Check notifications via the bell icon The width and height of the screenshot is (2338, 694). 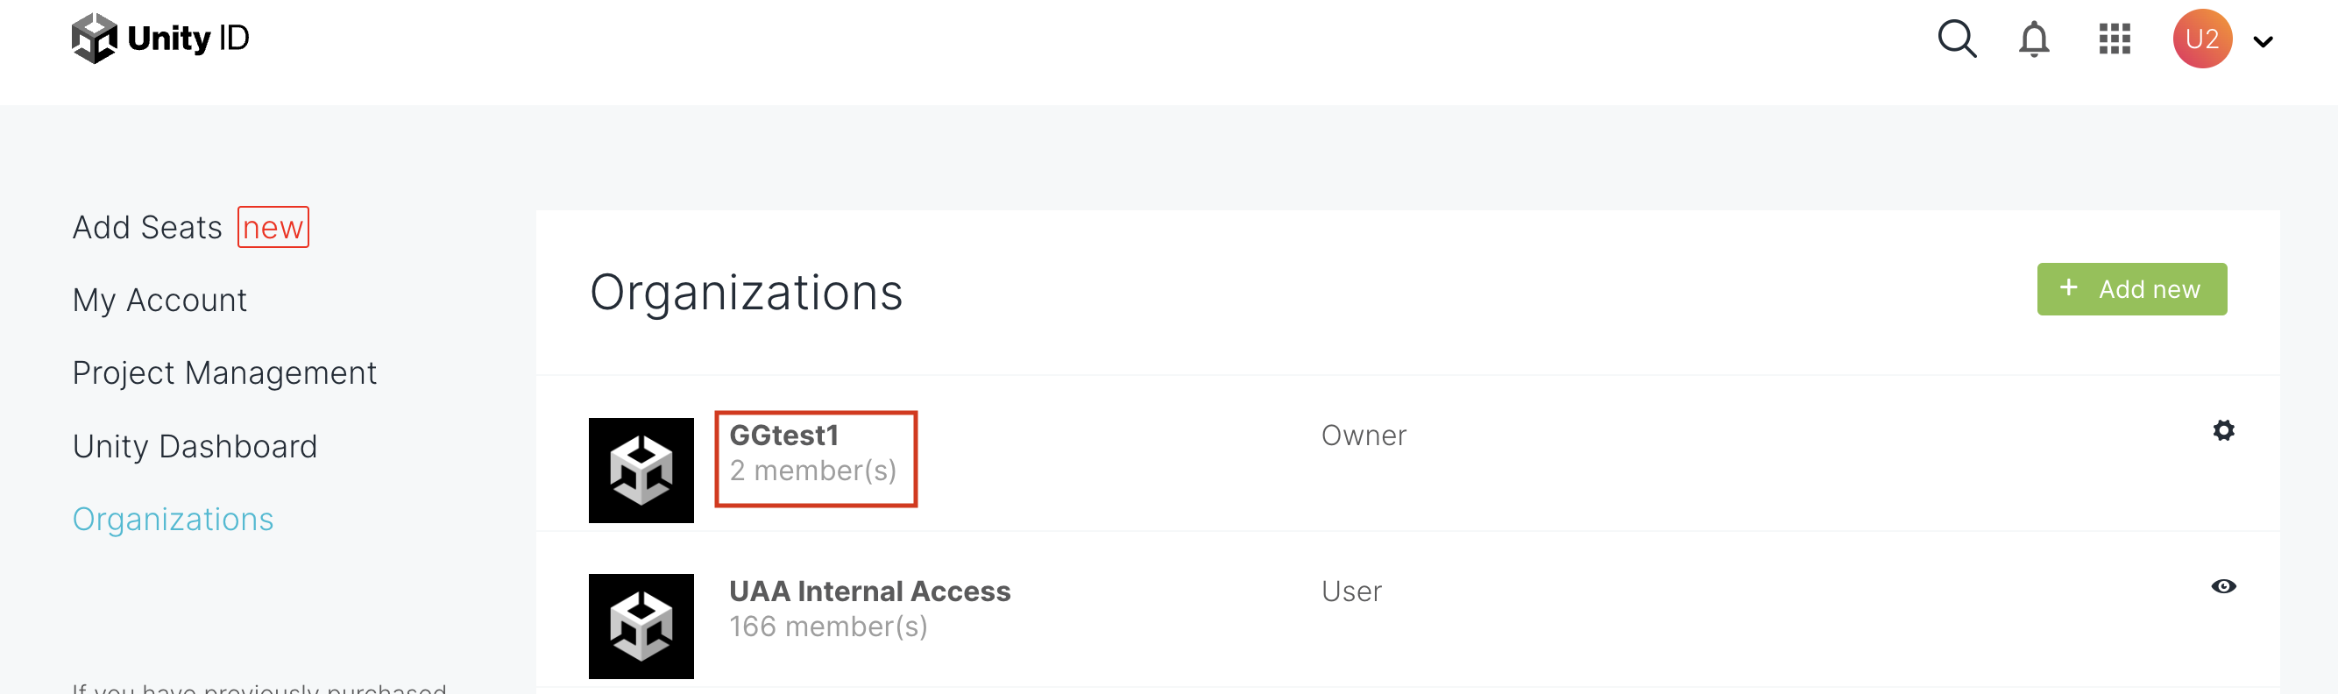pyautogui.click(x=2033, y=39)
